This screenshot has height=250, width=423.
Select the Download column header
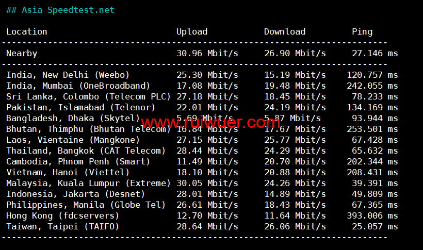pyautogui.click(x=285, y=31)
